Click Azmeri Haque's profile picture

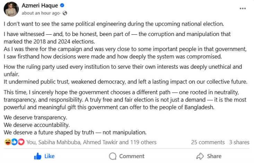[11, 9]
